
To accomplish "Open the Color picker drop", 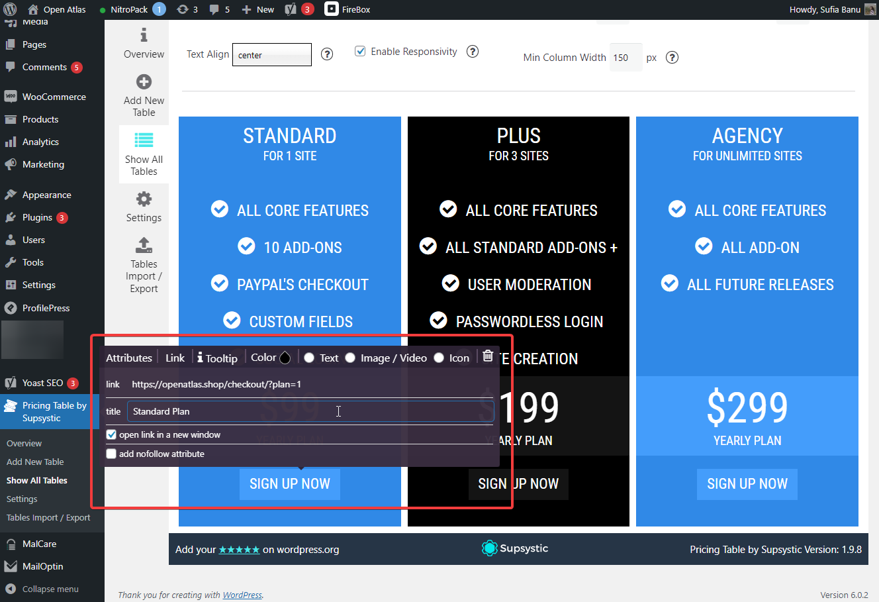I will click(x=285, y=358).
